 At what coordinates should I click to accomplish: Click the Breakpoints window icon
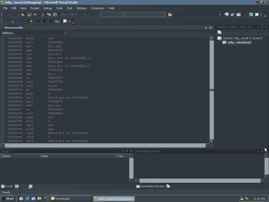pyautogui.click(x=65, y=21)
